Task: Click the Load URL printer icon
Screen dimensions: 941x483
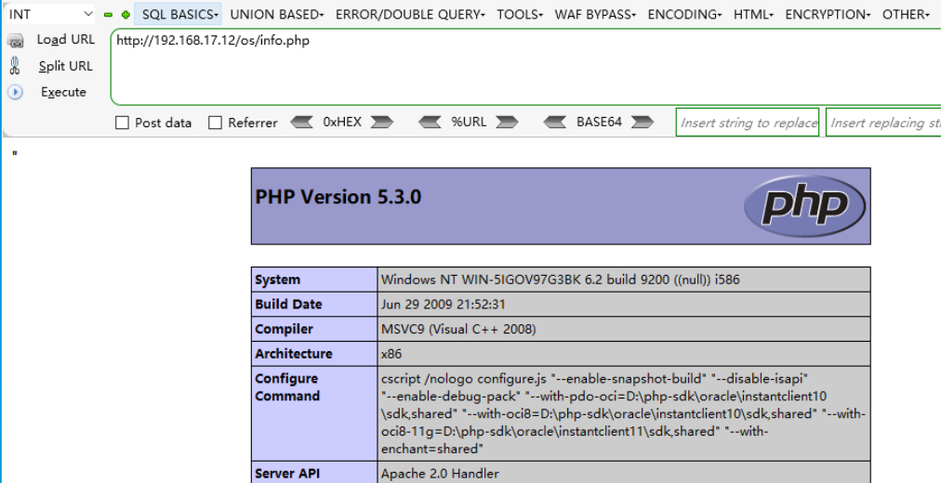Action: tap(15, 40)
